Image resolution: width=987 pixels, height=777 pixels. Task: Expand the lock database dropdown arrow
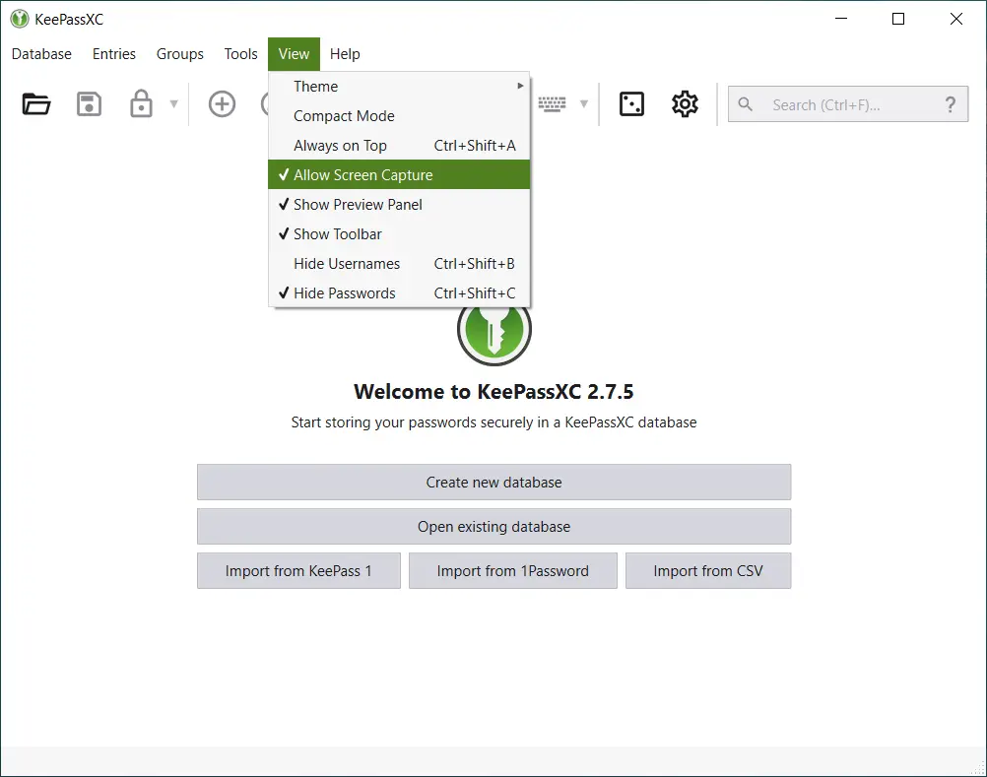tap(173, 103)
